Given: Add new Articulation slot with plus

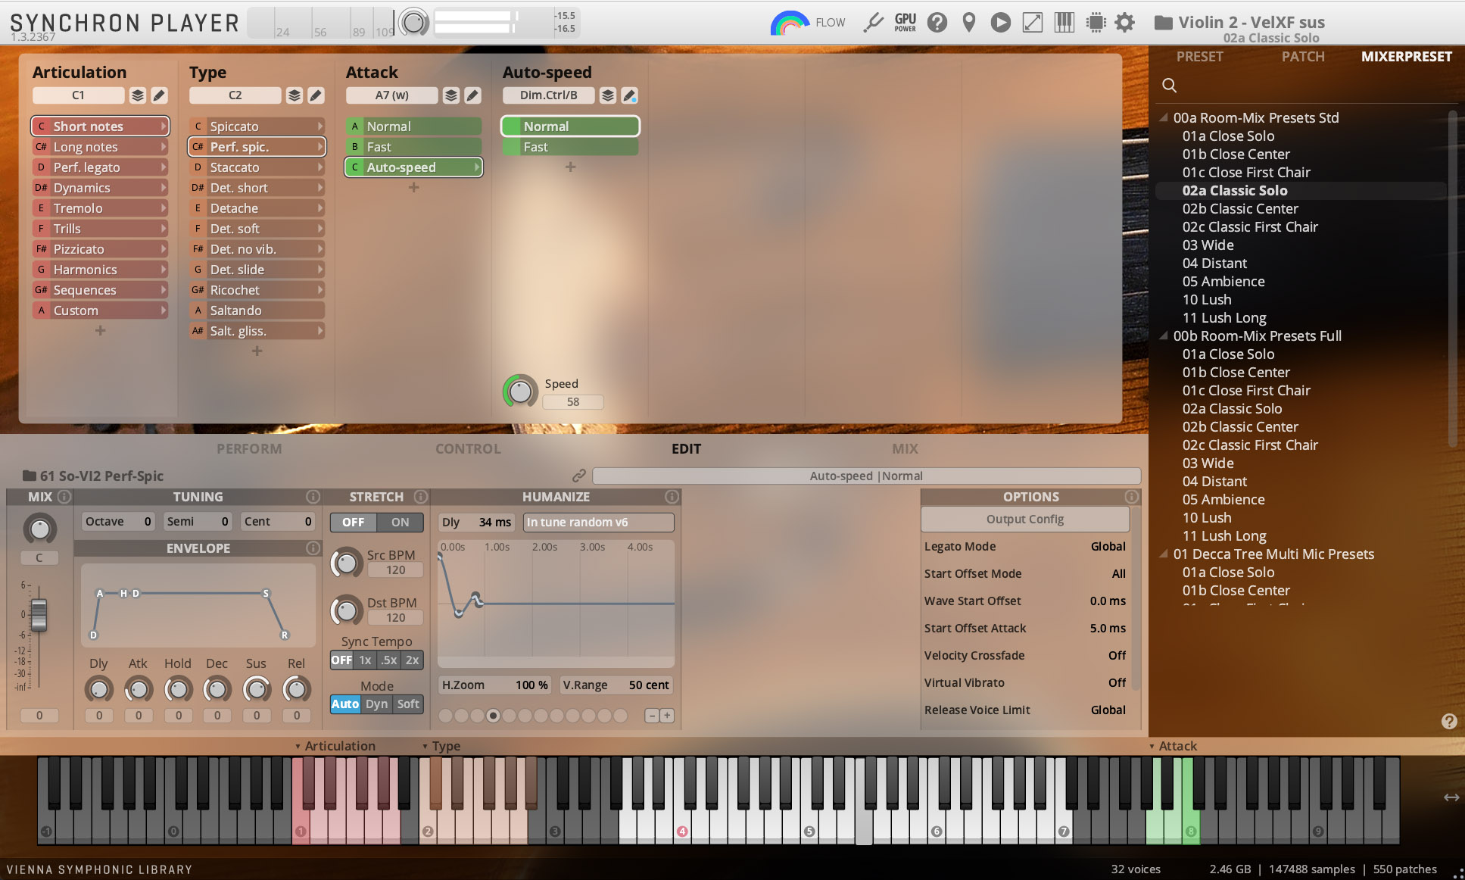Looking at the screenshot, I should pyautogui.click(x=100, y=331).
